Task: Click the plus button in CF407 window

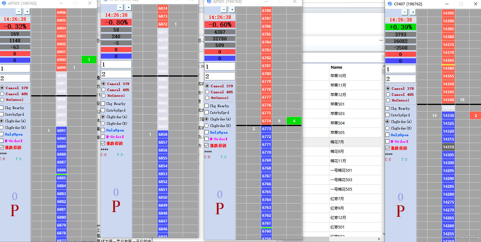Action: coord(412,12)
